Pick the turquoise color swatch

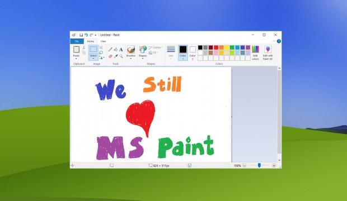coord(237,47)
